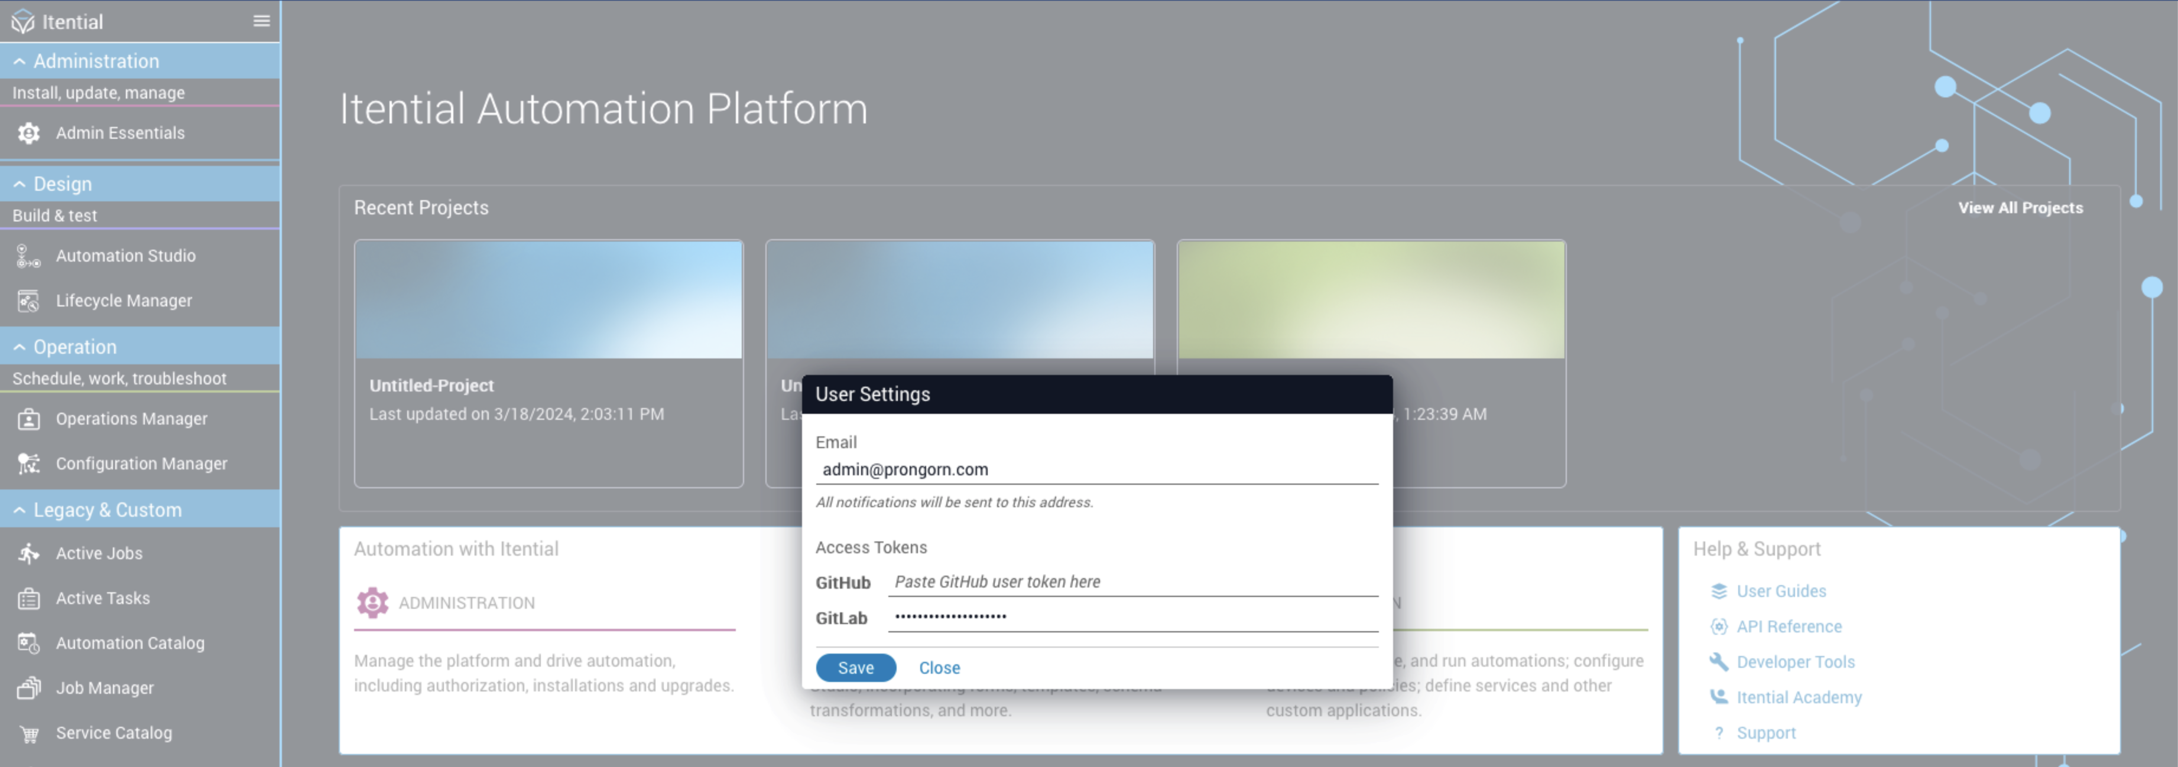Collapse the Design section chevron
The image size is (2178, 767).
20,184
